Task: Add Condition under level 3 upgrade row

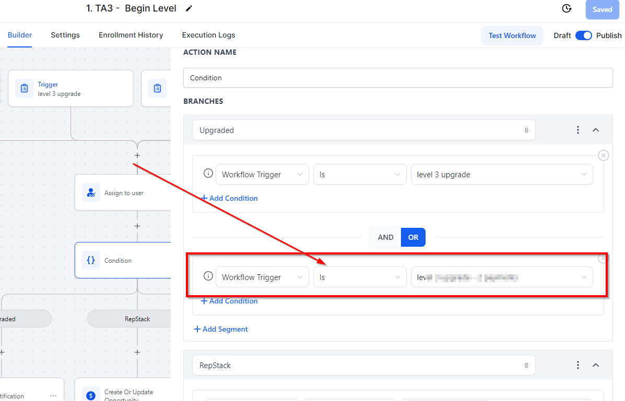Action: 229,198
